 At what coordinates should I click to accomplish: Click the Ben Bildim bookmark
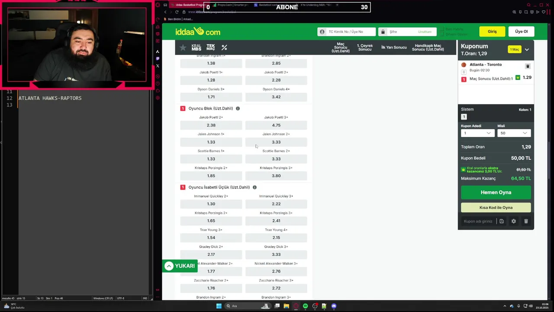click(179, 19)
